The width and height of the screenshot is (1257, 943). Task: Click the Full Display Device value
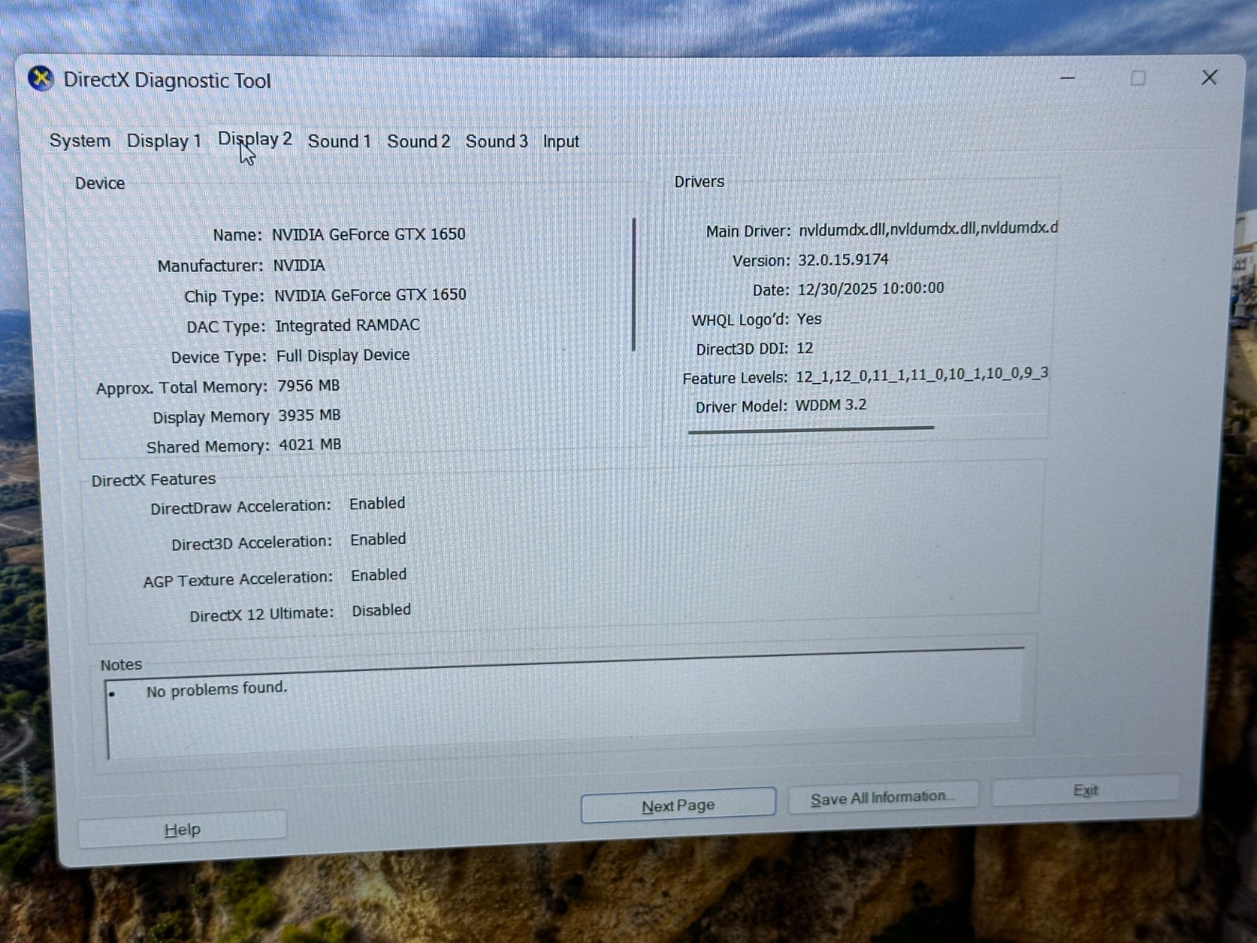pyautogui.click(x=343, y=355)
